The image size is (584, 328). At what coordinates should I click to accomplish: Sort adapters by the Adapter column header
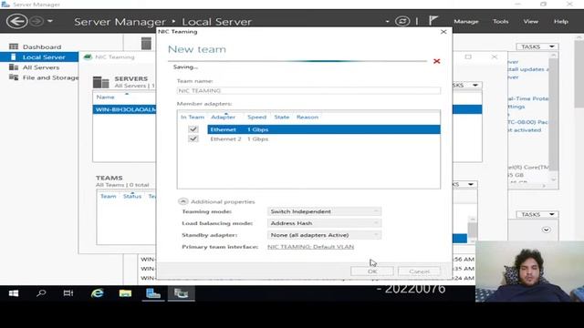[223, 117]
